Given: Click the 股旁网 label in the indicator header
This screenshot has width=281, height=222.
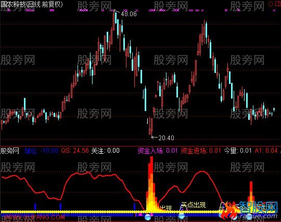Looking at the screenshot, I should click(x=10, y=151).
